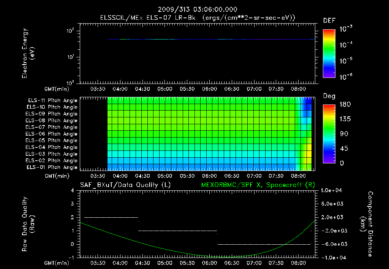Click the 2.0e+03 distance axis value
The width and height of the screenshot is (389, 269).
pos(332,217)
